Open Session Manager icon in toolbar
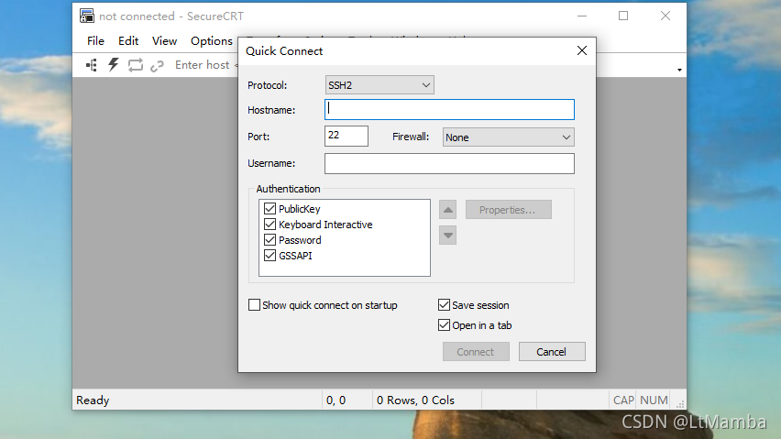This screenshot has width=781, height=439. click(x=92, y=65)
